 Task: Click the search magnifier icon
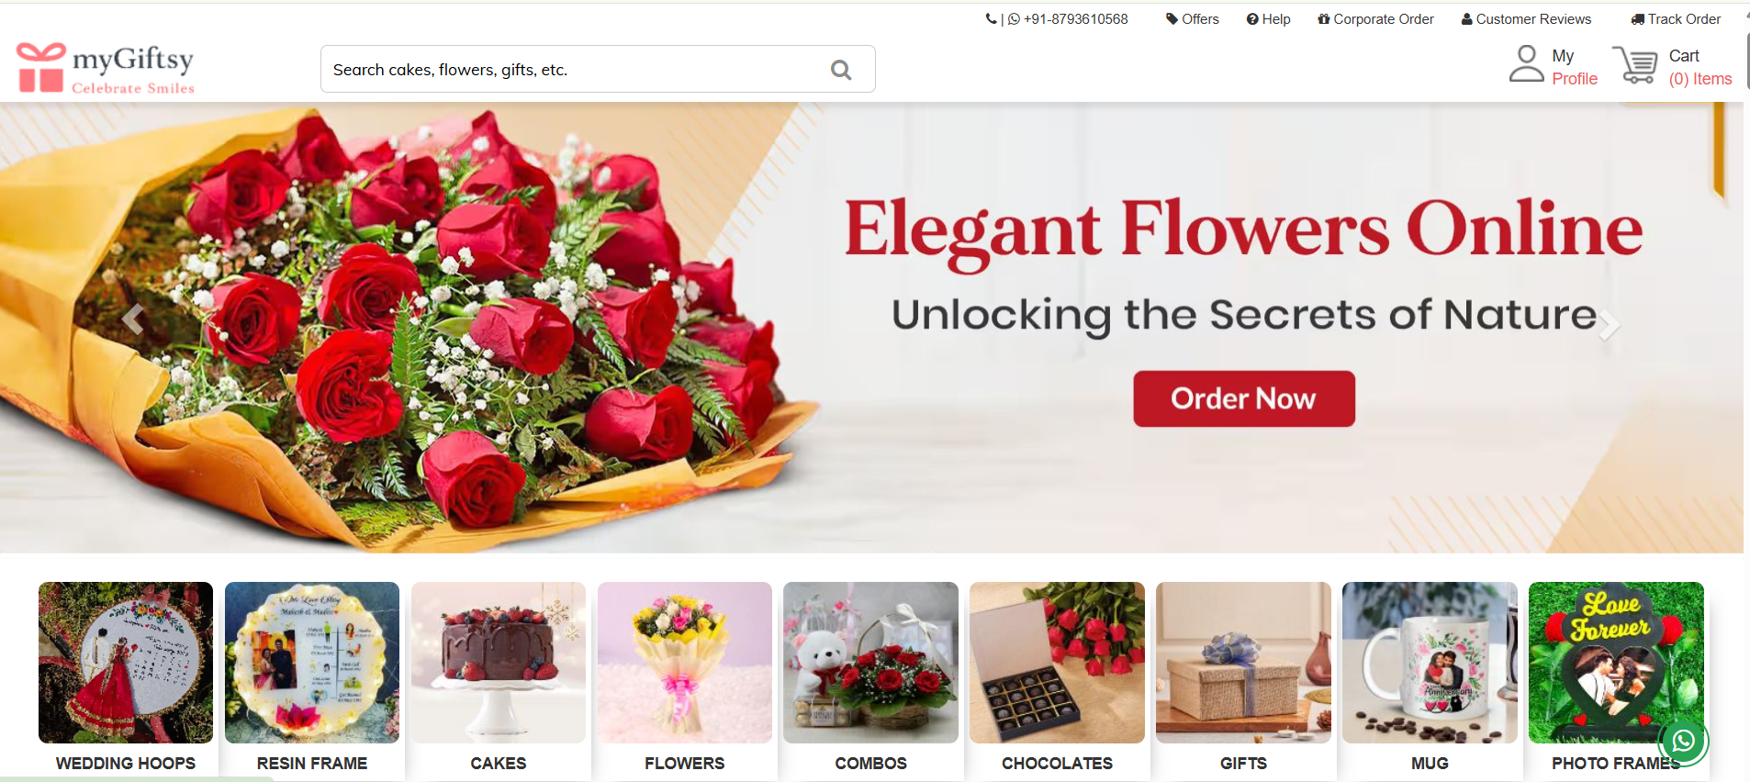841,70
